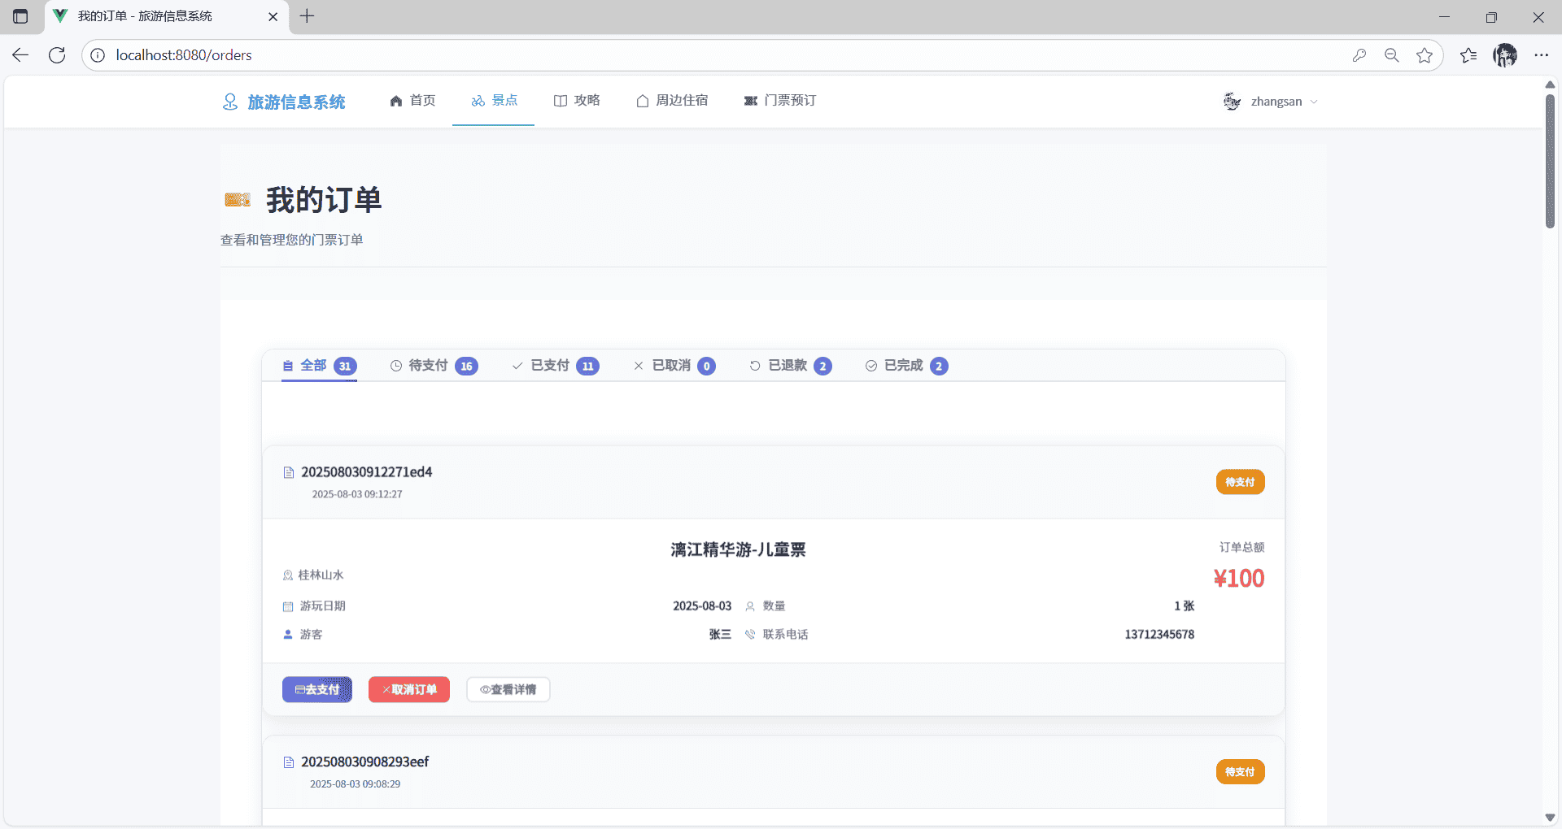This screenshot has width=1562, height=829.
Task: Bookmark this page with star icon
Action: [1425, 55]
